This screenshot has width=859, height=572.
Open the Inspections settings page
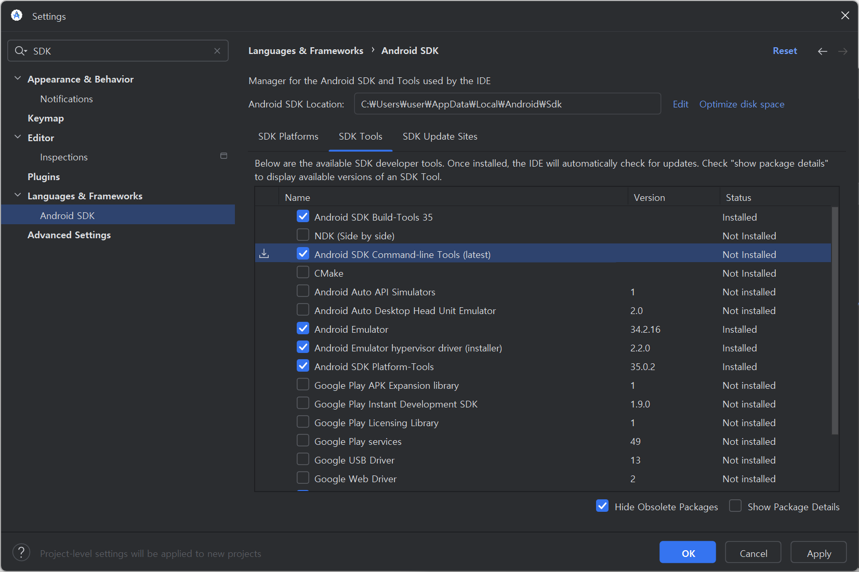[x=64, y=157]
